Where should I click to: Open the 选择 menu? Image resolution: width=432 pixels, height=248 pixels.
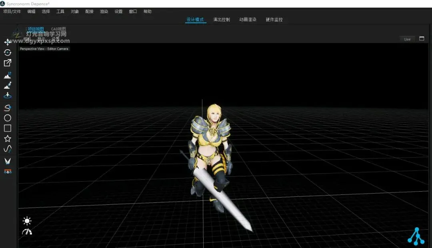tap(46, 11)
